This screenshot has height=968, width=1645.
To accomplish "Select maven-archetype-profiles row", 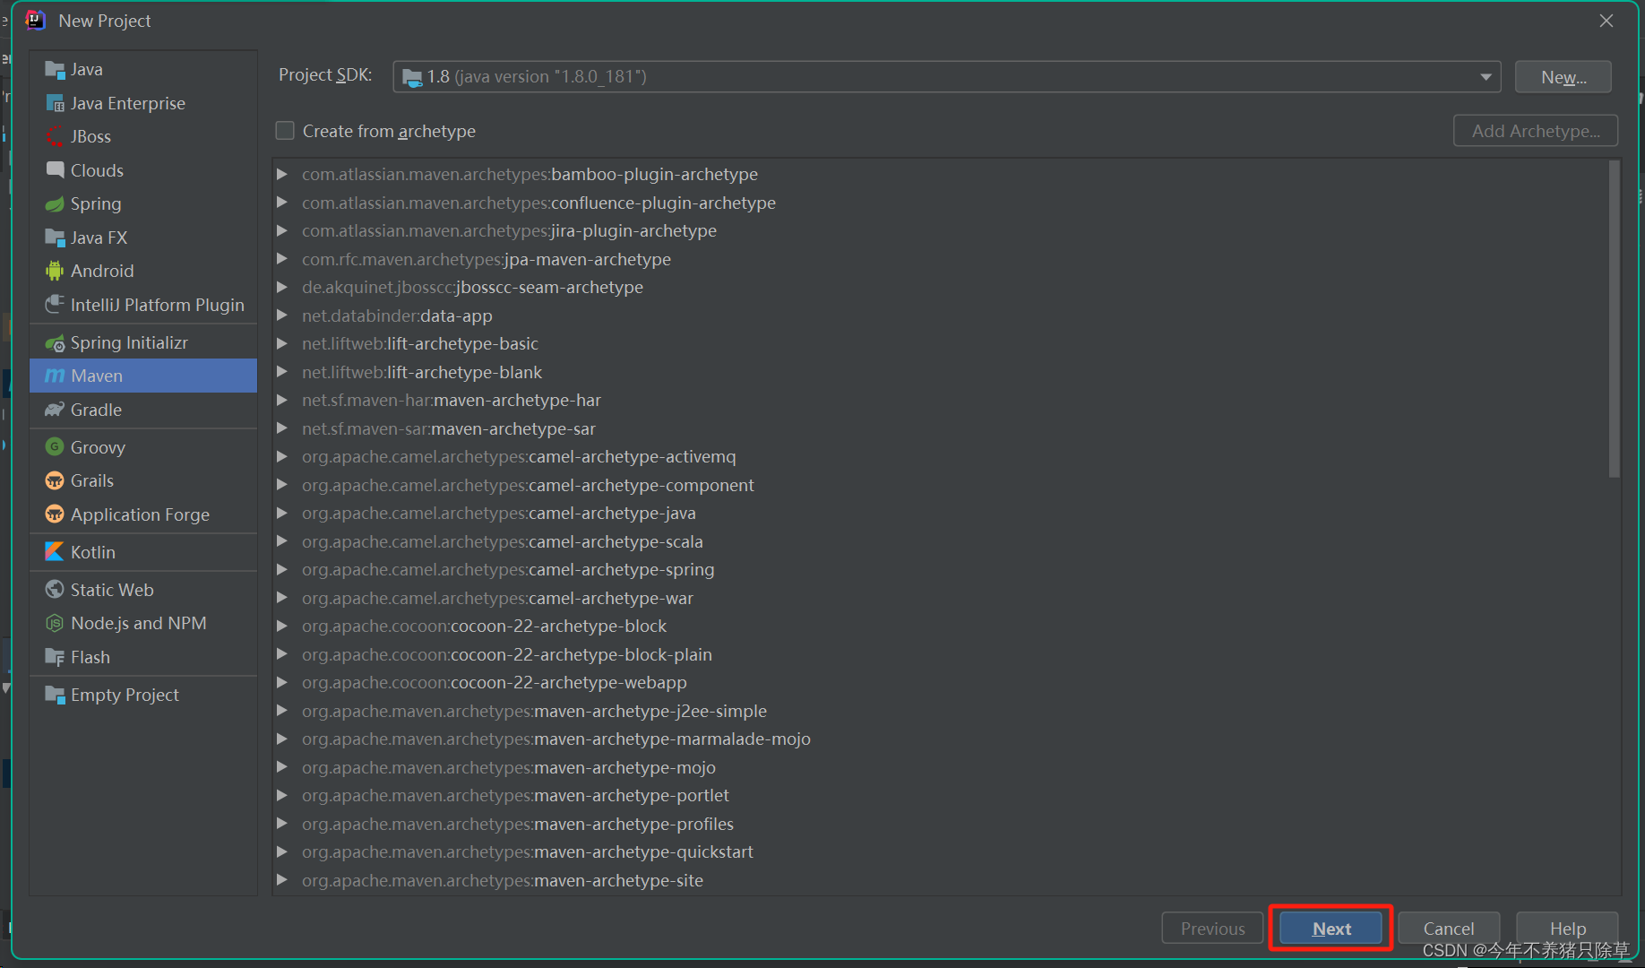I will tap(941, 824).
